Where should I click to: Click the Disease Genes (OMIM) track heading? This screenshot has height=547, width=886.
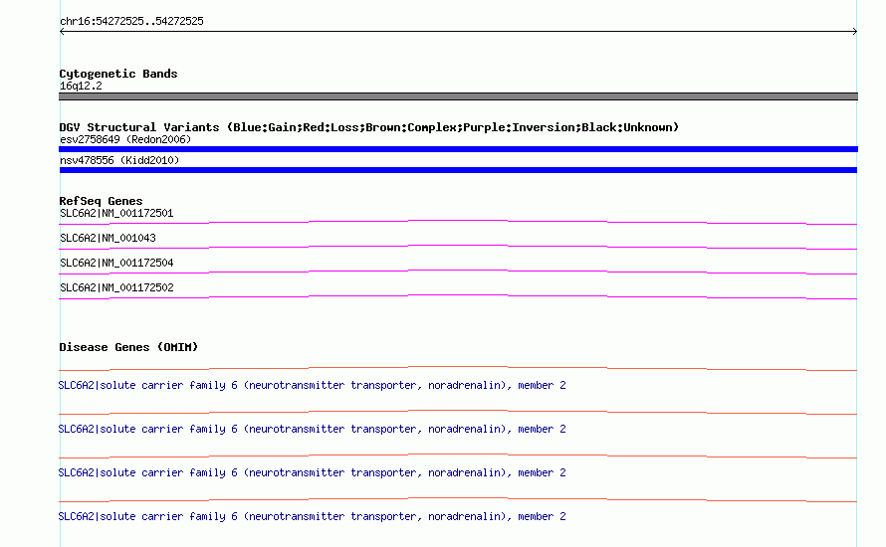coord(128,347)
